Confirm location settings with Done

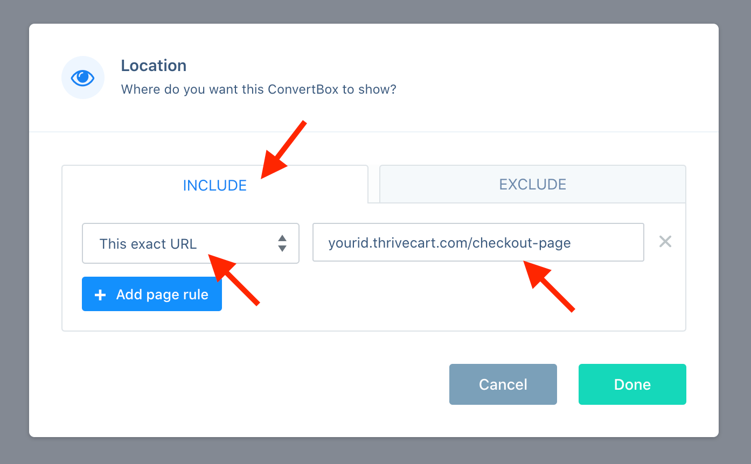tap(632, 384)
